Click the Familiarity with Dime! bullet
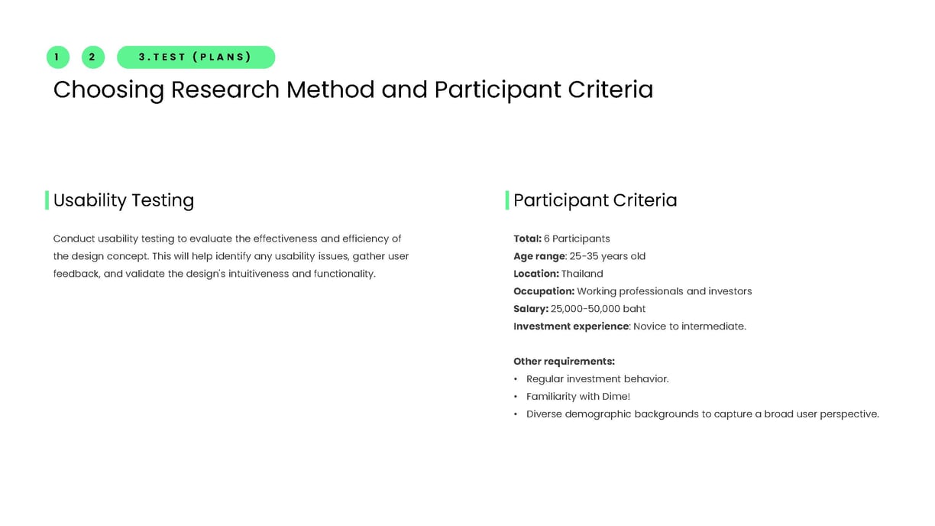The width and height of the screenshot is (935, 526). [x=578, y=397]
